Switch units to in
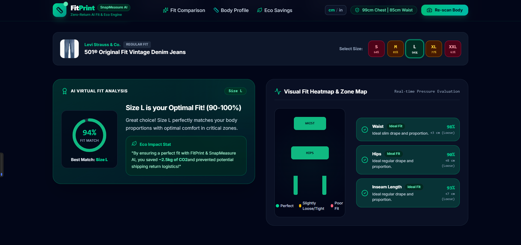The width and height of the screenshot is (521, 245). tap(341, 10)
